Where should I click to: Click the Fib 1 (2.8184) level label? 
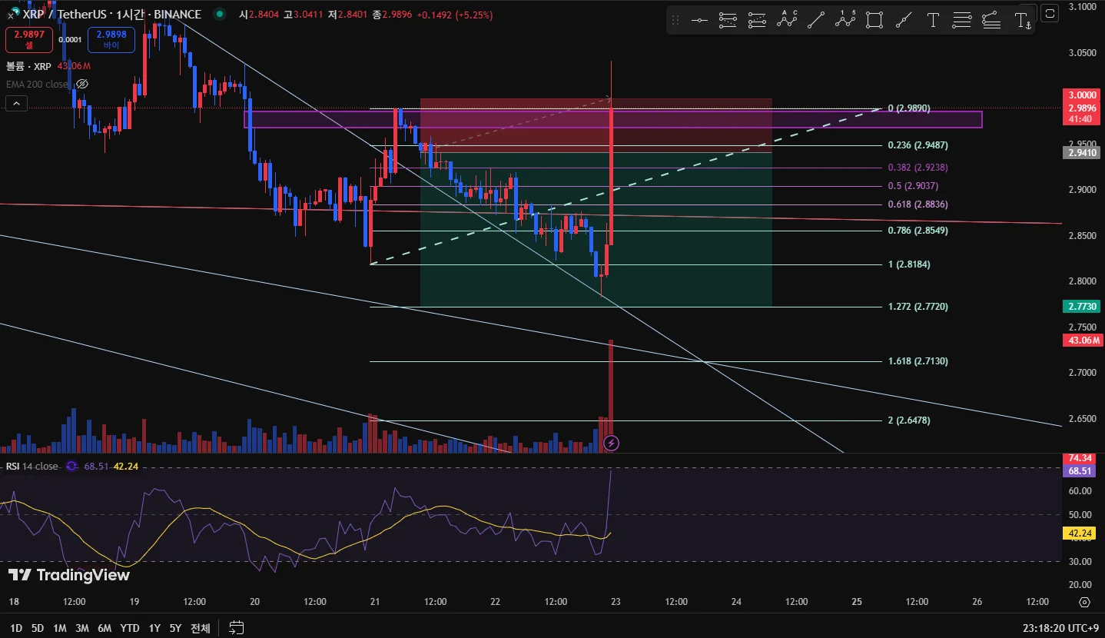(909, 264)
